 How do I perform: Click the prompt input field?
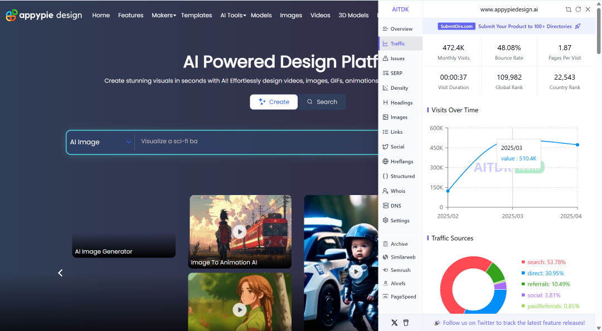(256, 142)
